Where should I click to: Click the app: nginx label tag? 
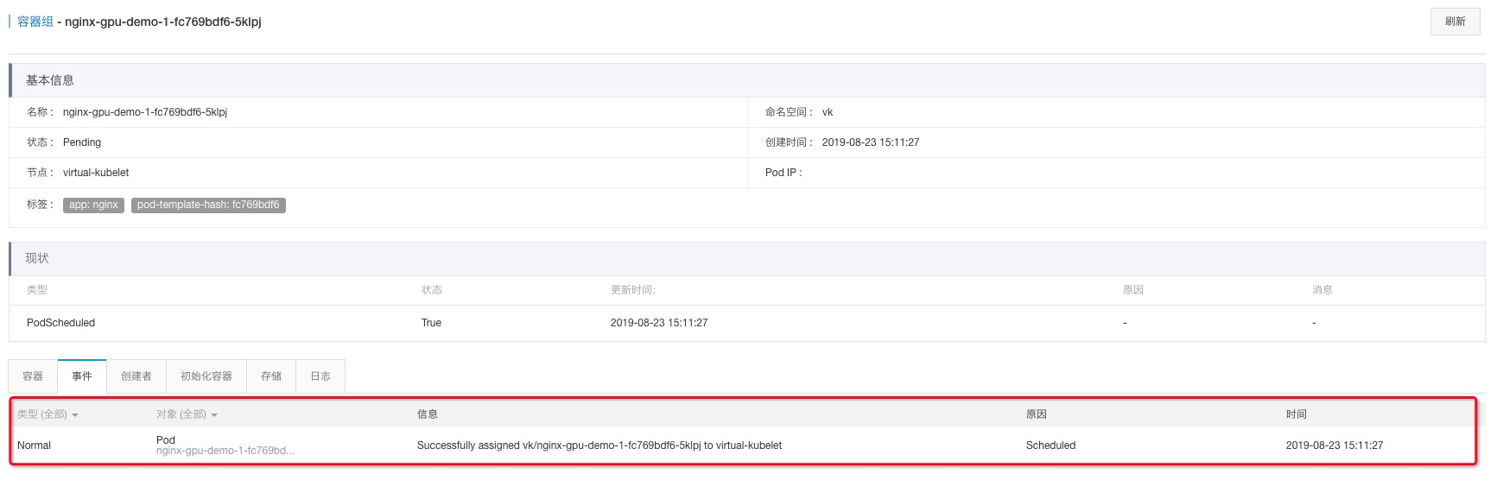(93, 205)
